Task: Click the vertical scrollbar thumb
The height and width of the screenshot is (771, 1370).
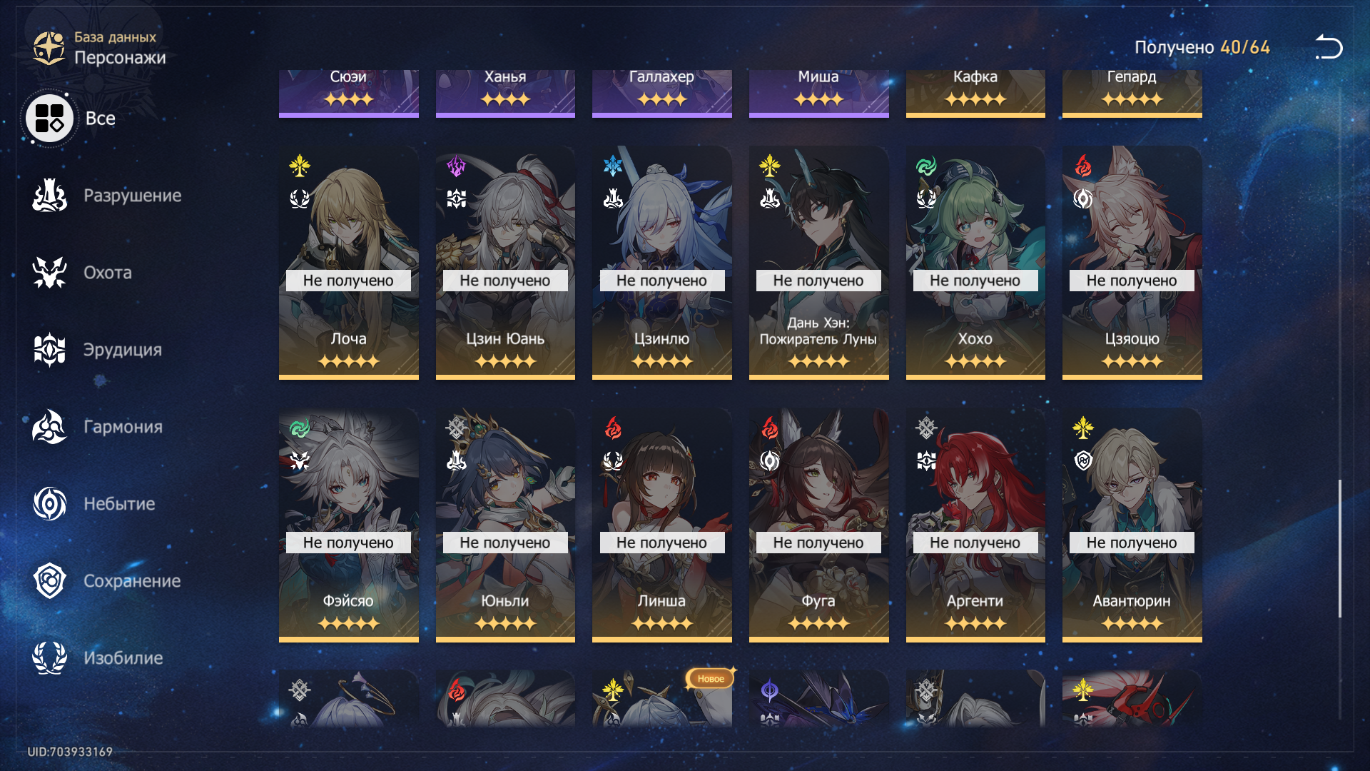Action: 1340,548
